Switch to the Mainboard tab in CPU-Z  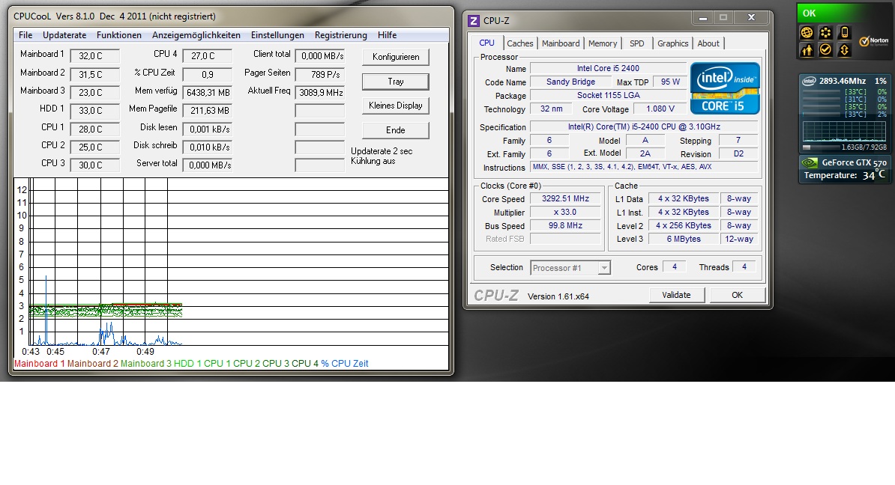pos(561,43)
